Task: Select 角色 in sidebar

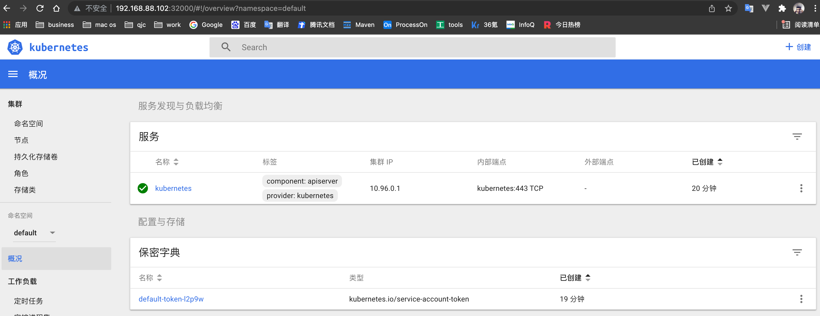Action: point(21,173)
